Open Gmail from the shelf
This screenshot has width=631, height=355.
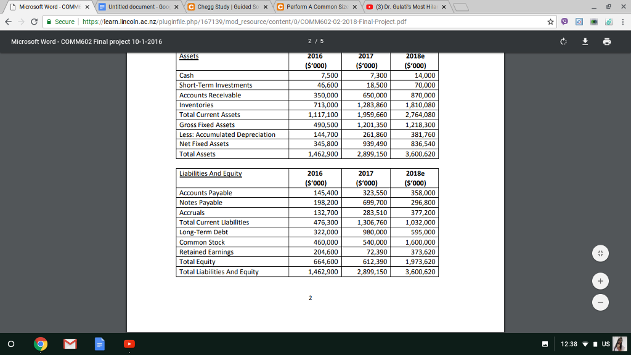pos(70,344)
